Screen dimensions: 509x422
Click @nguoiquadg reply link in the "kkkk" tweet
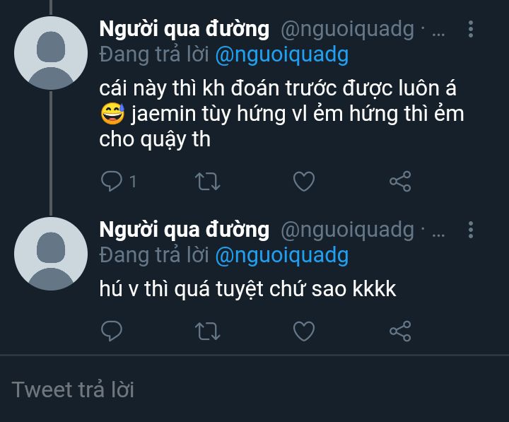coord(281,255)
